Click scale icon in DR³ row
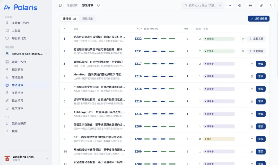Screen dimensions: 278x165 [x=252, y=139]
